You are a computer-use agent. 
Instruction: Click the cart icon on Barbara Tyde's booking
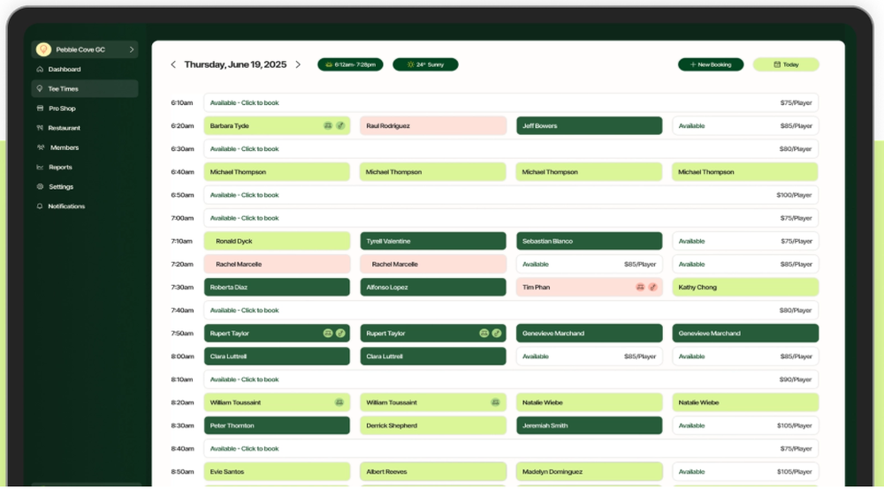328,125
